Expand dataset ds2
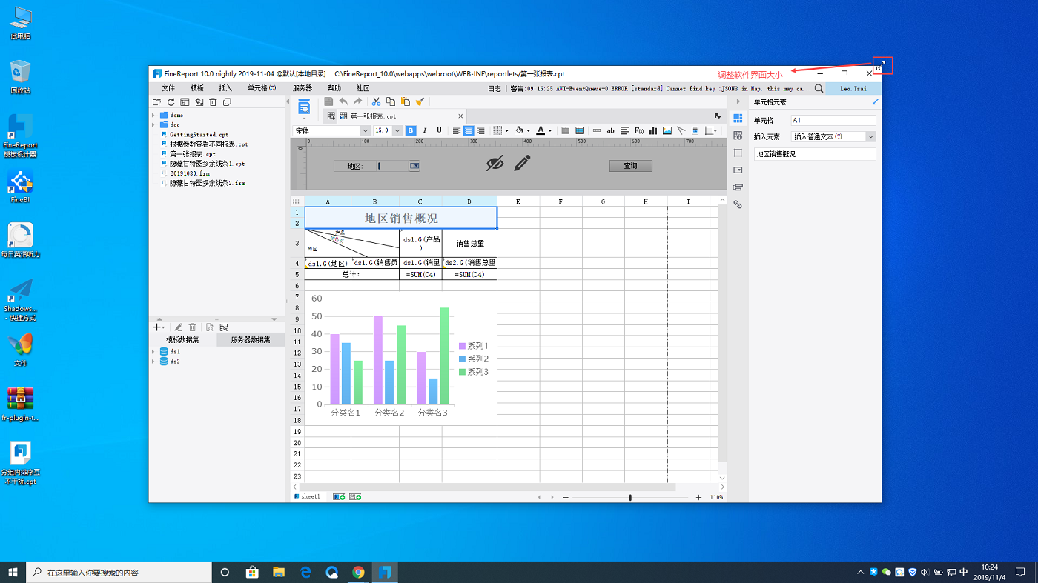Viewport: 1038px width, 583px height. (153, 362)
